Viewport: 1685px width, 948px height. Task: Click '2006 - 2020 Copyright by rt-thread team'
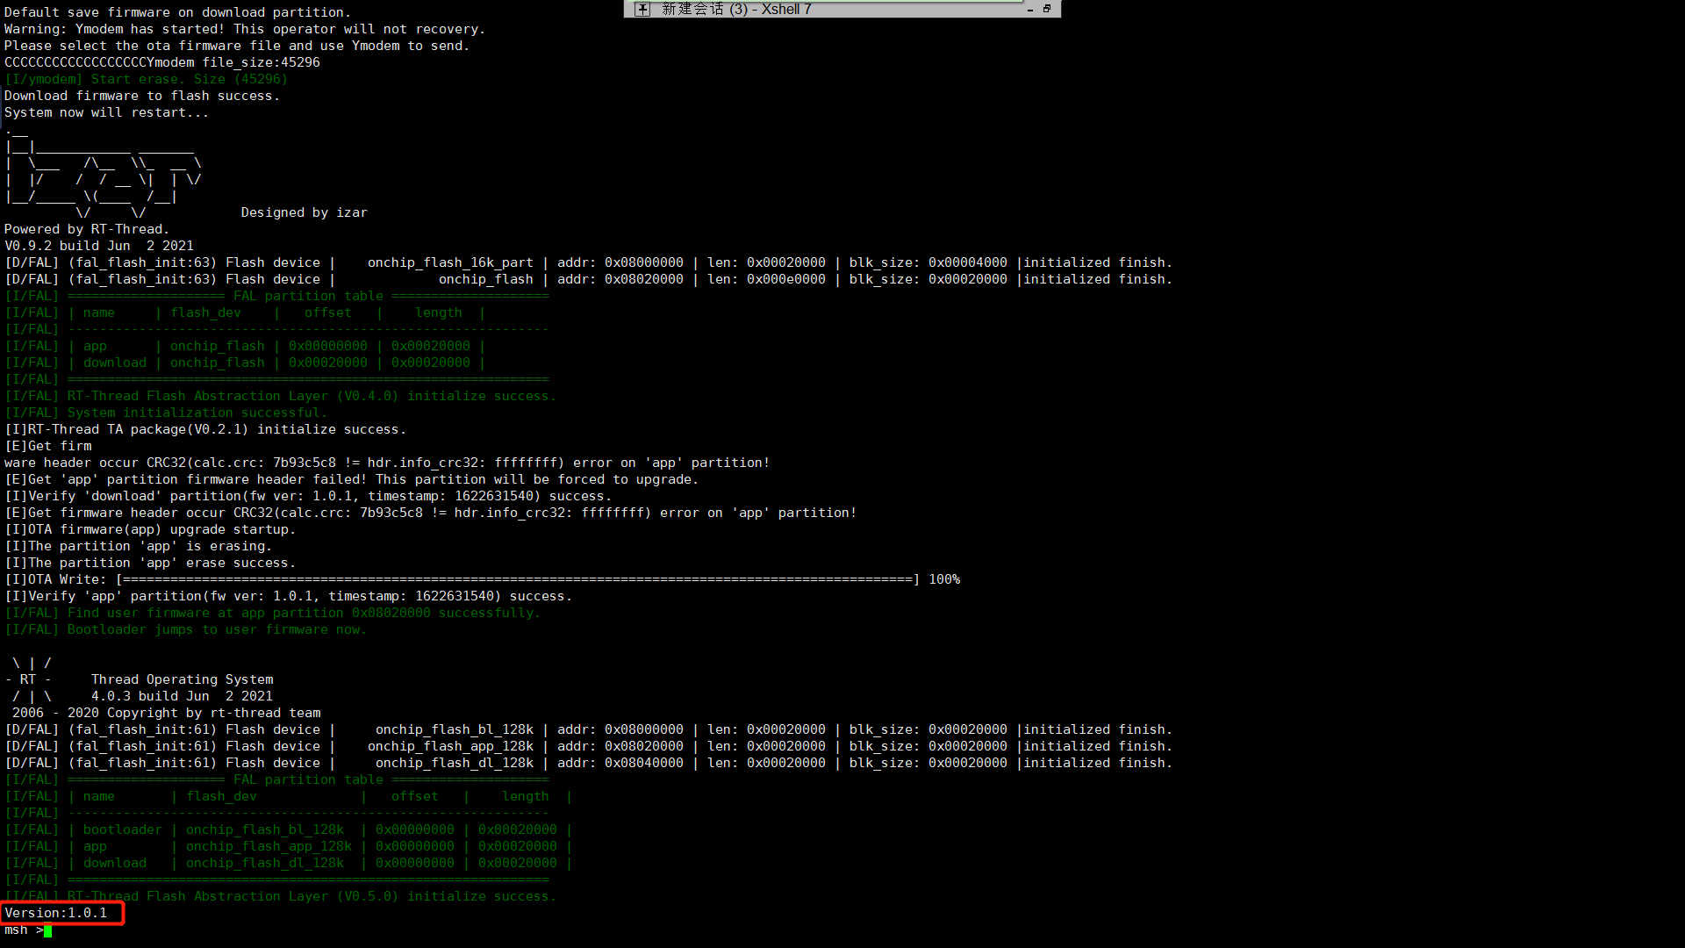[x=166, y=713]
